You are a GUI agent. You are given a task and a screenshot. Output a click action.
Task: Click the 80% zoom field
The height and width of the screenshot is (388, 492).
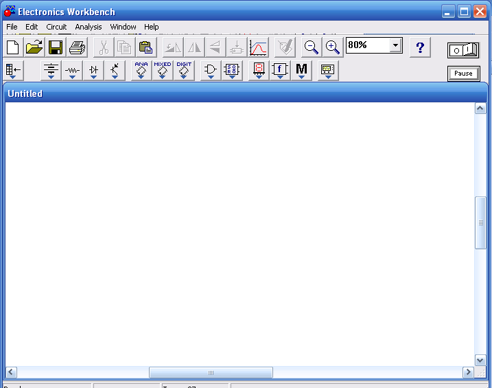pyautogui.click(x=368, y=45)
